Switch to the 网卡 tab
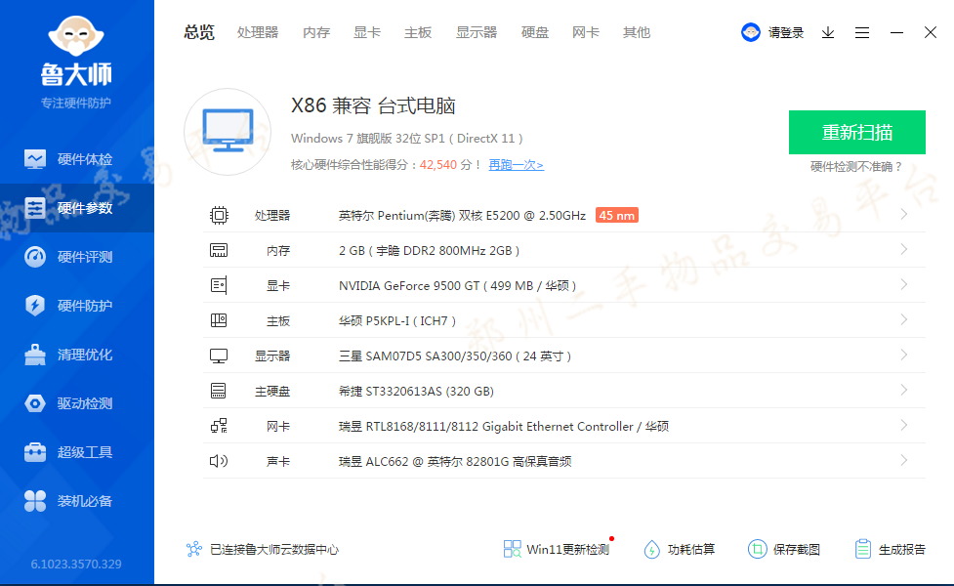954x586 pixels. point(585,32)
